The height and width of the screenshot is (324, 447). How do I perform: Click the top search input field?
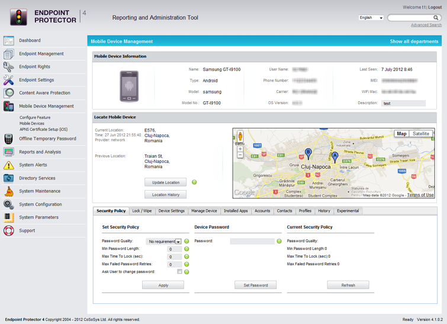pos(411,18)
